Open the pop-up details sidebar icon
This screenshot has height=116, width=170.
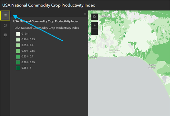coord(5,35)
